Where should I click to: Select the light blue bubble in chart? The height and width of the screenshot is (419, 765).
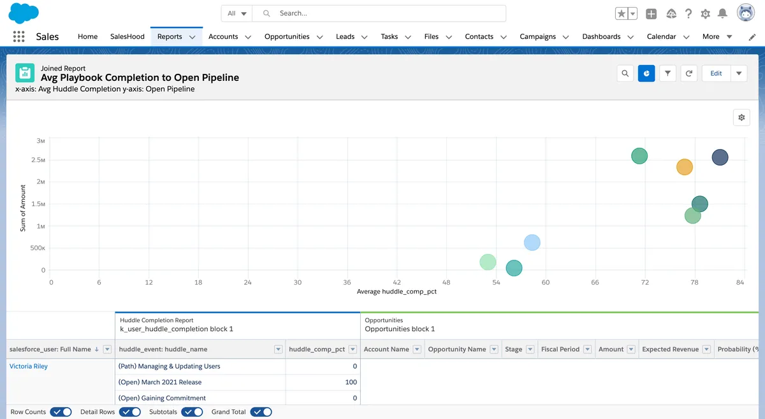tap(532, 243)
